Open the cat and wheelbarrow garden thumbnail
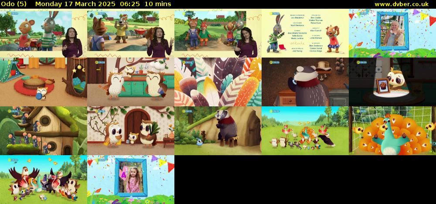 coord(131,33)
